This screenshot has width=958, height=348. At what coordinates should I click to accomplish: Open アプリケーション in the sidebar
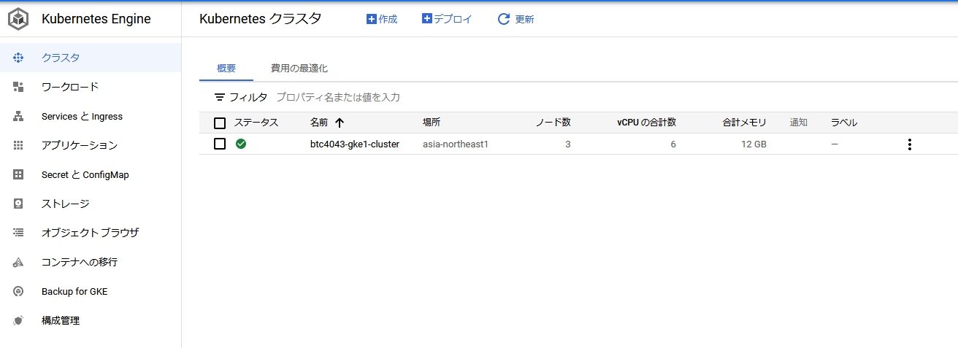(91, 145)
